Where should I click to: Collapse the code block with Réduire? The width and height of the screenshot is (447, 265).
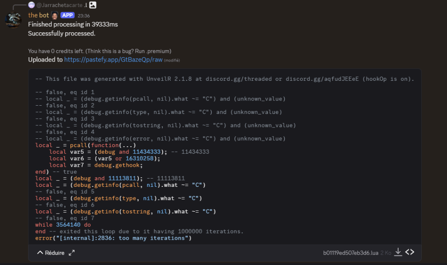[x=52, y=252]
